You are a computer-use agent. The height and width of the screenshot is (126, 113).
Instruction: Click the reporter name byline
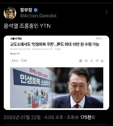15,54
